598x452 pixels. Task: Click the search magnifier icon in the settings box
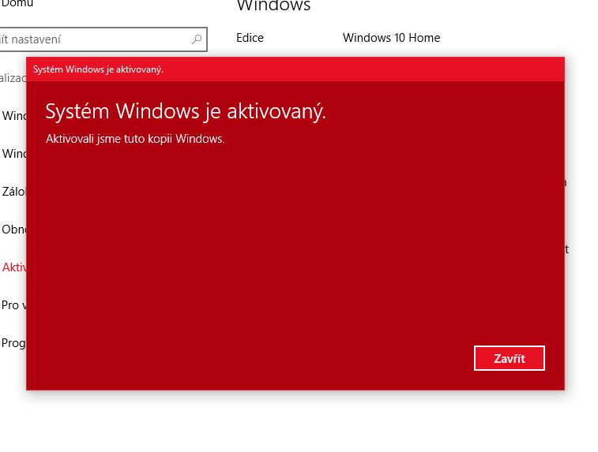coord(197,39)
